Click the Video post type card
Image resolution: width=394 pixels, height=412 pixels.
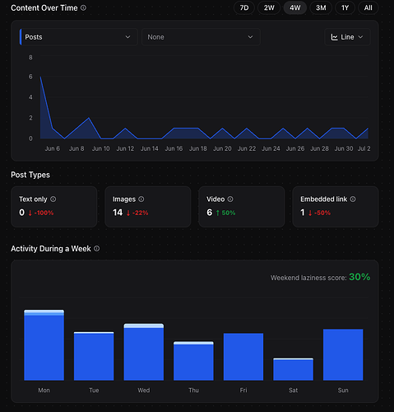click(242, 207)
